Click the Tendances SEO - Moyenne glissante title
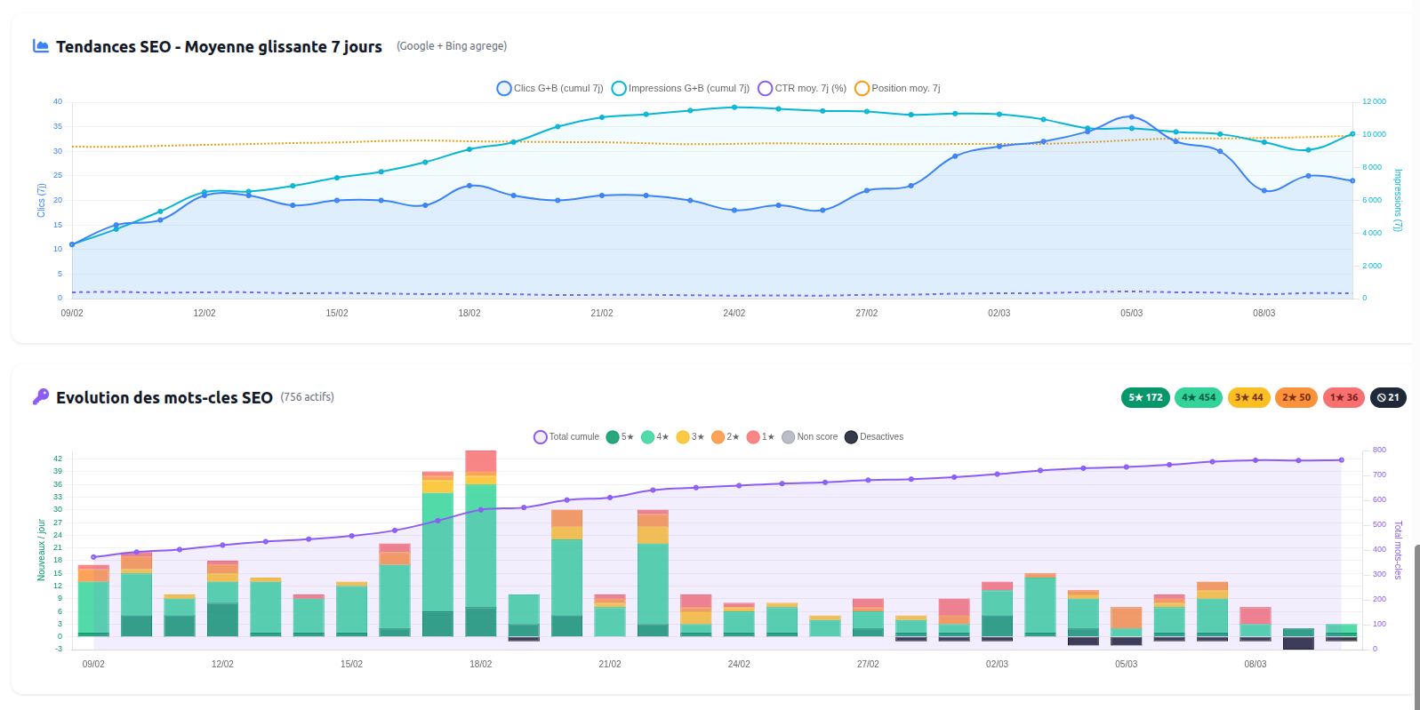Viewport: 1420px width, 710px height. point(219,46)
